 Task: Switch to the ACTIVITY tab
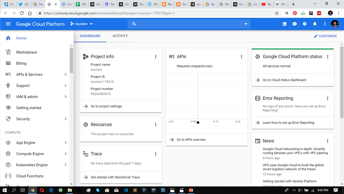120,36
